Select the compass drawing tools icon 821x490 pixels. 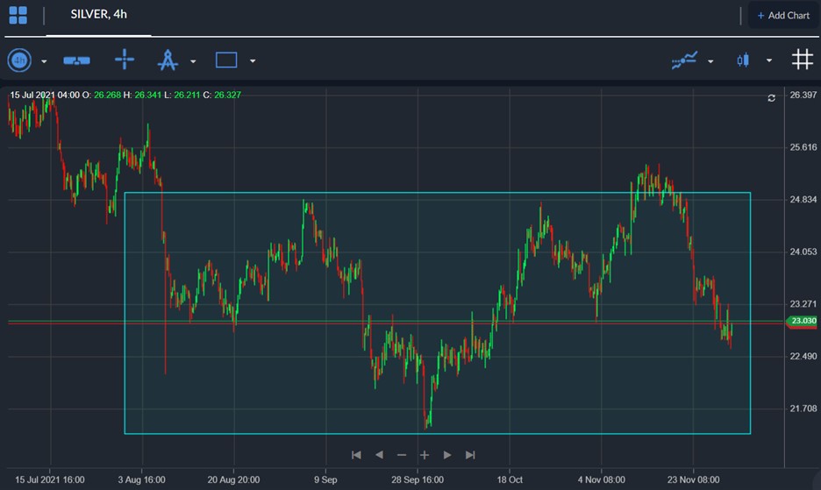tap(168, 60)
